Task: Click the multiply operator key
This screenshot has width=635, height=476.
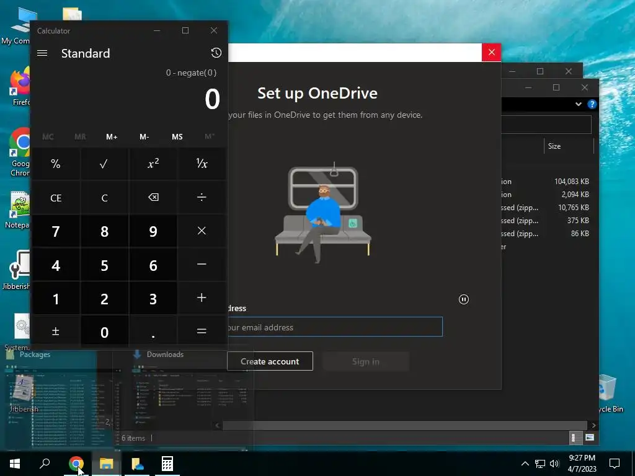Action: coord(202,231)
